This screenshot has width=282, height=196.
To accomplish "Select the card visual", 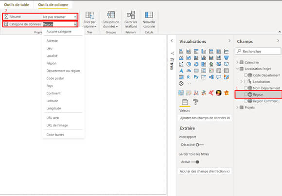I will coord(196,71).
